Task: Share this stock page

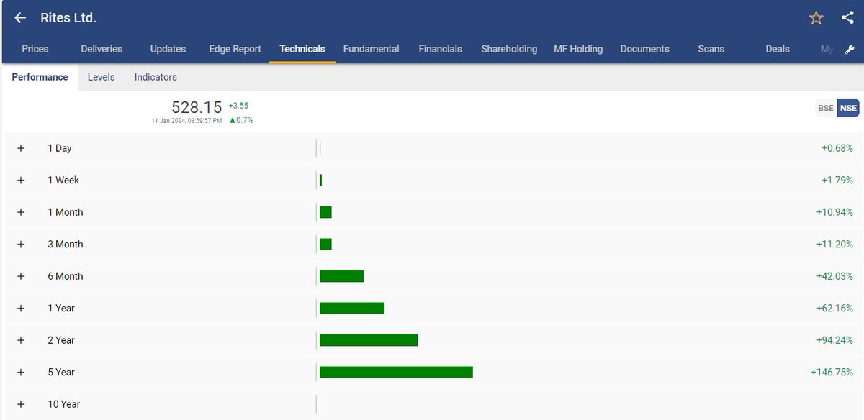Action: click(x=847, y=18)
